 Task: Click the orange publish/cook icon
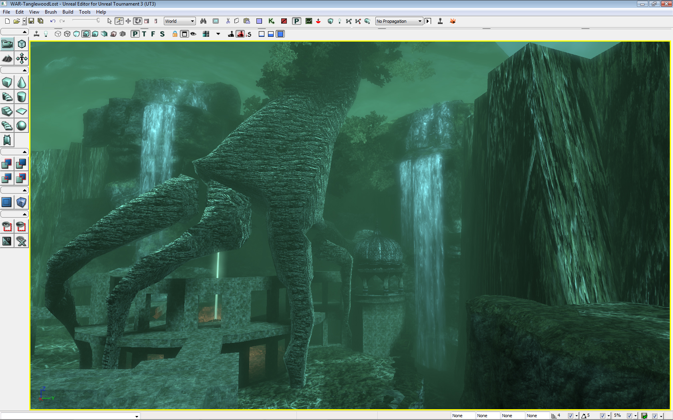(x=453, y=21)
